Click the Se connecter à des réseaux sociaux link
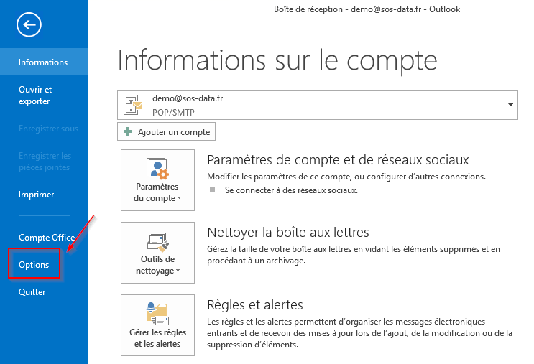 [x=291, y=190]
